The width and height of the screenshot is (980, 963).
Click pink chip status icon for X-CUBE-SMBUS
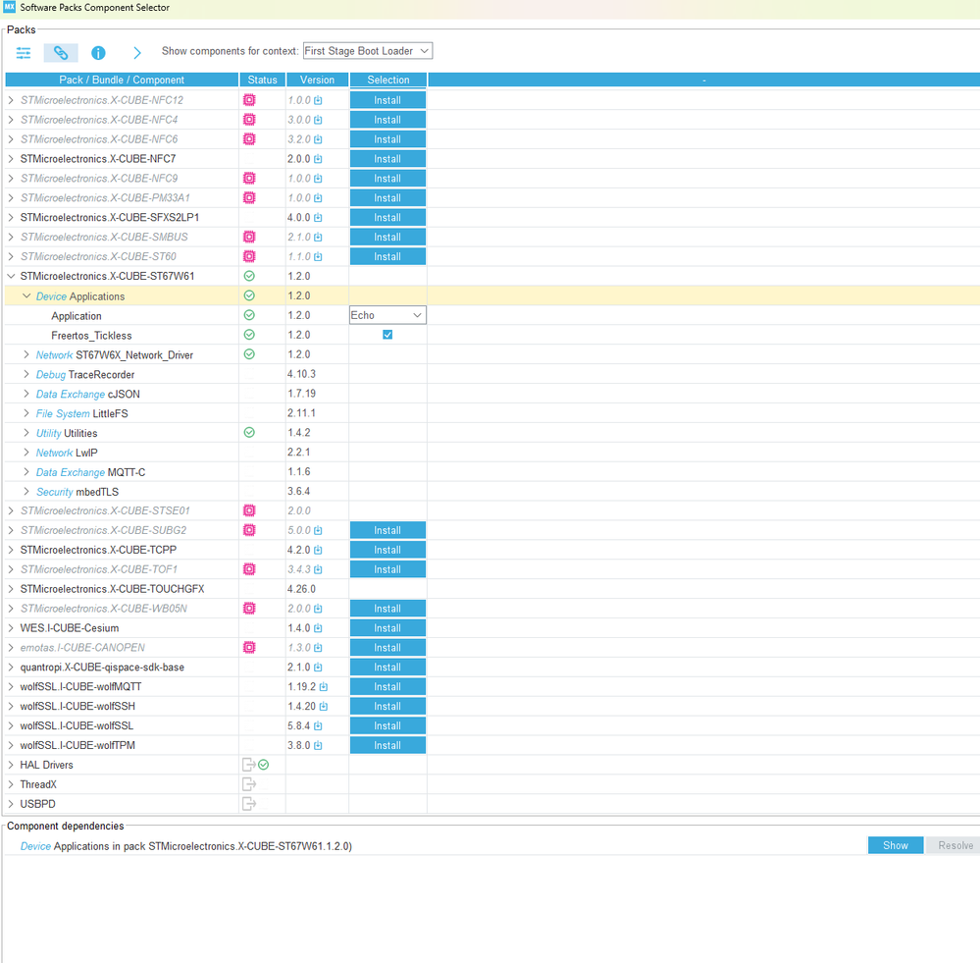pos(249,237)
